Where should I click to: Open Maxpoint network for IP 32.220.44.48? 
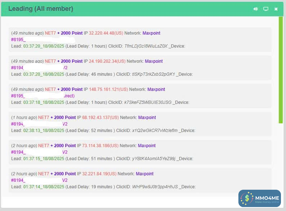[151, 33]
